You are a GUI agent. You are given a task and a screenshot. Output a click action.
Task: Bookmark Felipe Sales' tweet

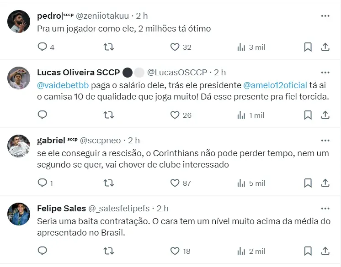tap(308, 251)
